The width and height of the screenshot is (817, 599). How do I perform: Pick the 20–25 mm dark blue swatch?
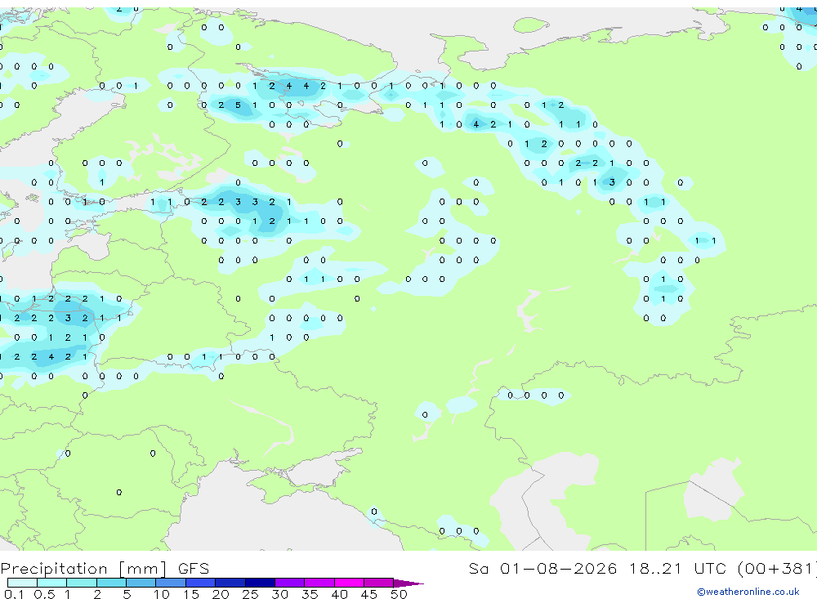[230, 583]
